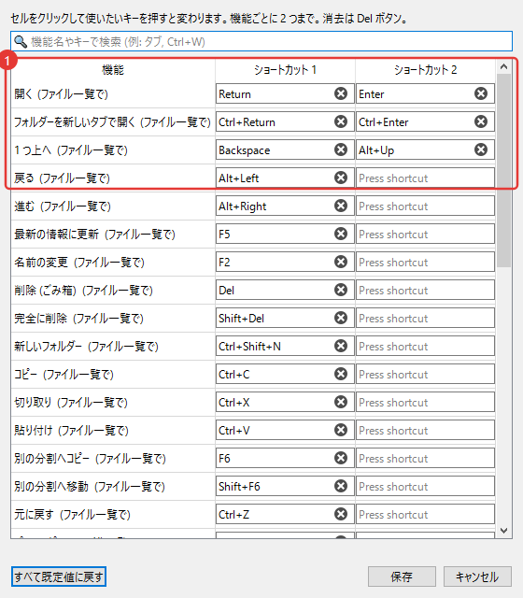Clear the Shift+F6 shortcut

point(341,486)
